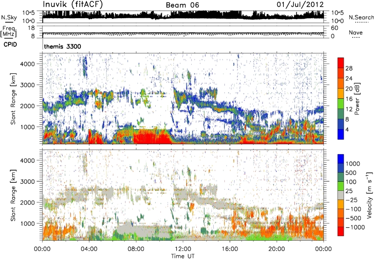Select Velocity colorbar segment -500 to -1000
Screen dimensions: 374x259
[341, 222]
